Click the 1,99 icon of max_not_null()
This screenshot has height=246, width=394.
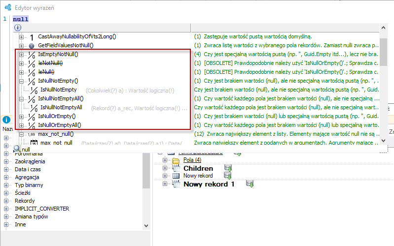[32, 134]
